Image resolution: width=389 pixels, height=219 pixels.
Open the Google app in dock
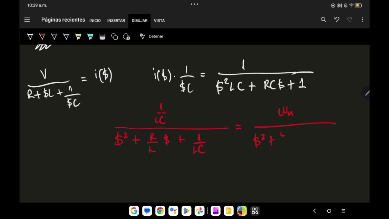click(134, 211)
